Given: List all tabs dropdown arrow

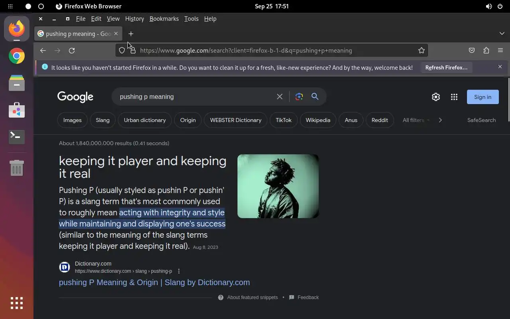Looking at the screenshot, I should [502, 33].
